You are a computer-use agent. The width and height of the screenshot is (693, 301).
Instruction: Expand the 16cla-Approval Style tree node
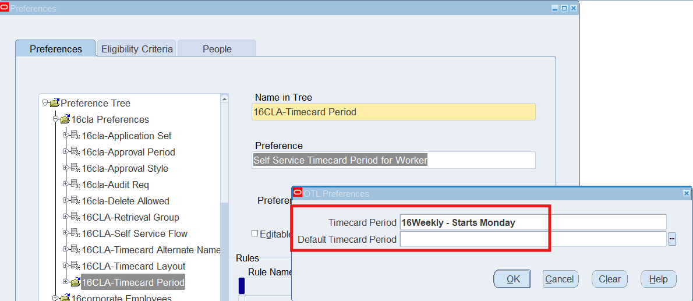point(65,168)
